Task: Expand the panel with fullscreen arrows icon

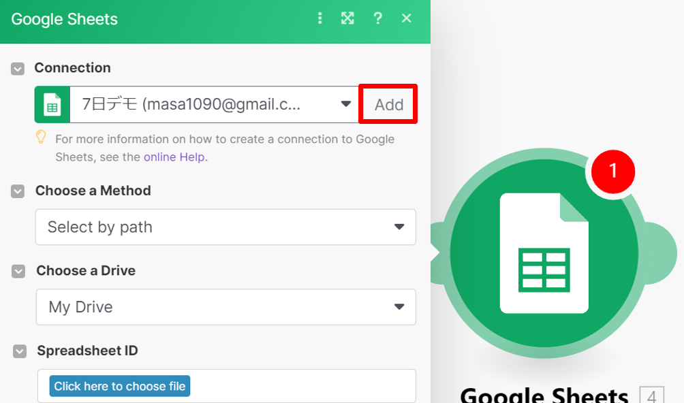Action: click(347, 18)
